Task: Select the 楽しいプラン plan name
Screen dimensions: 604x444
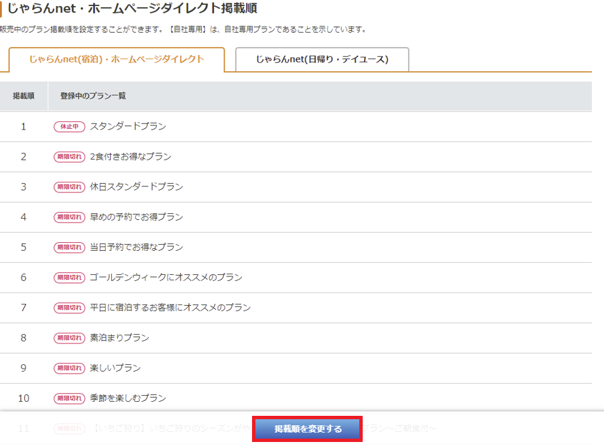Action: pyautogui.click(x=115, y=368)
